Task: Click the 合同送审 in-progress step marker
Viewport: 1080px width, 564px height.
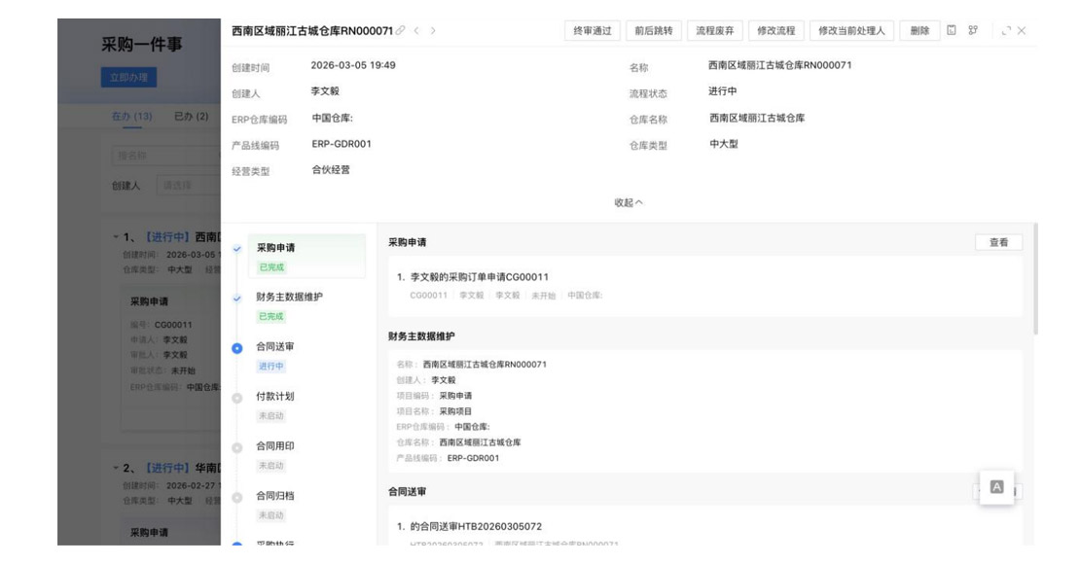Action: tap(238, 347)
